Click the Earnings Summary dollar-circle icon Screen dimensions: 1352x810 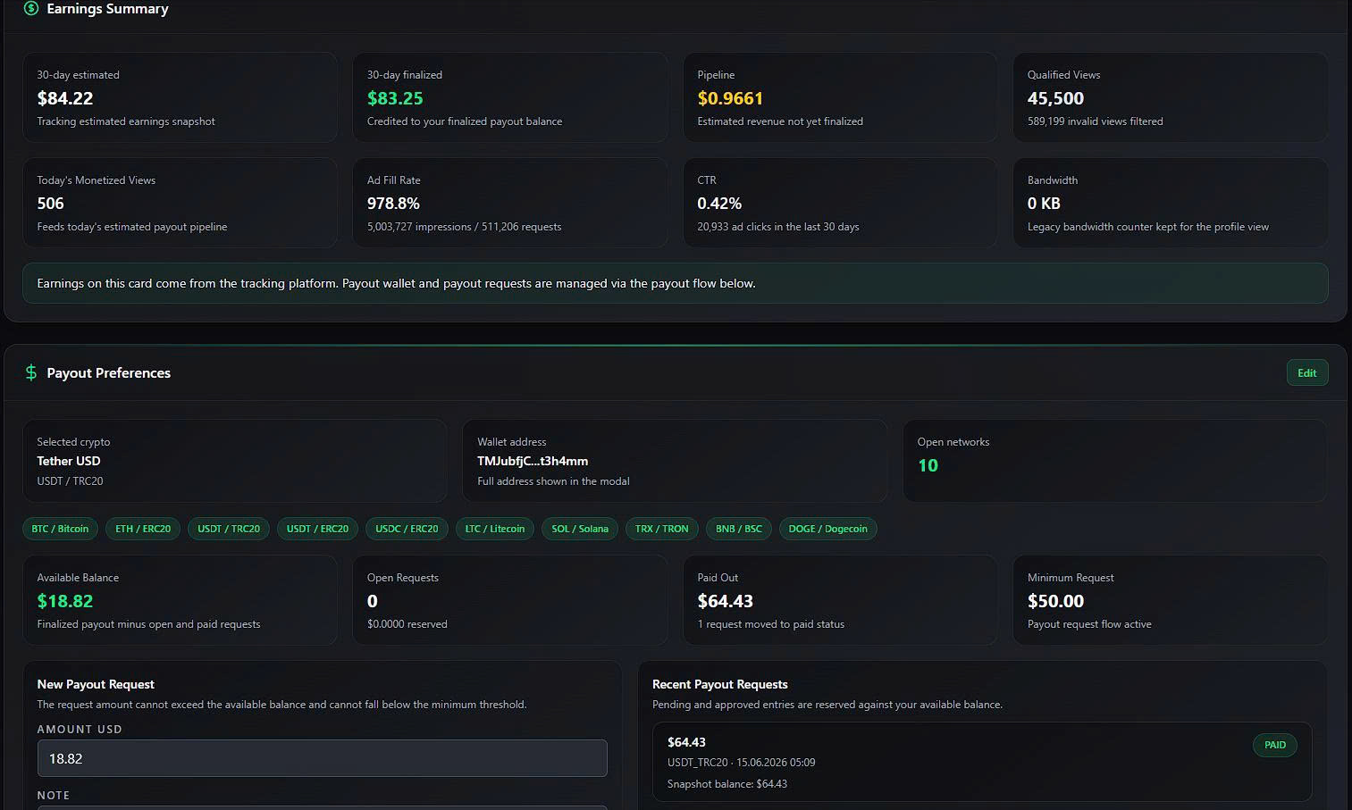pyautogui.click(x=31, y=8)
